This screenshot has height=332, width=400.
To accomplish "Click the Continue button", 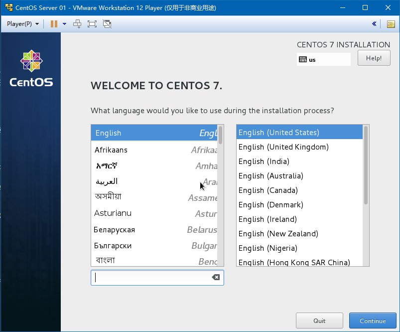I will [373, 321].
